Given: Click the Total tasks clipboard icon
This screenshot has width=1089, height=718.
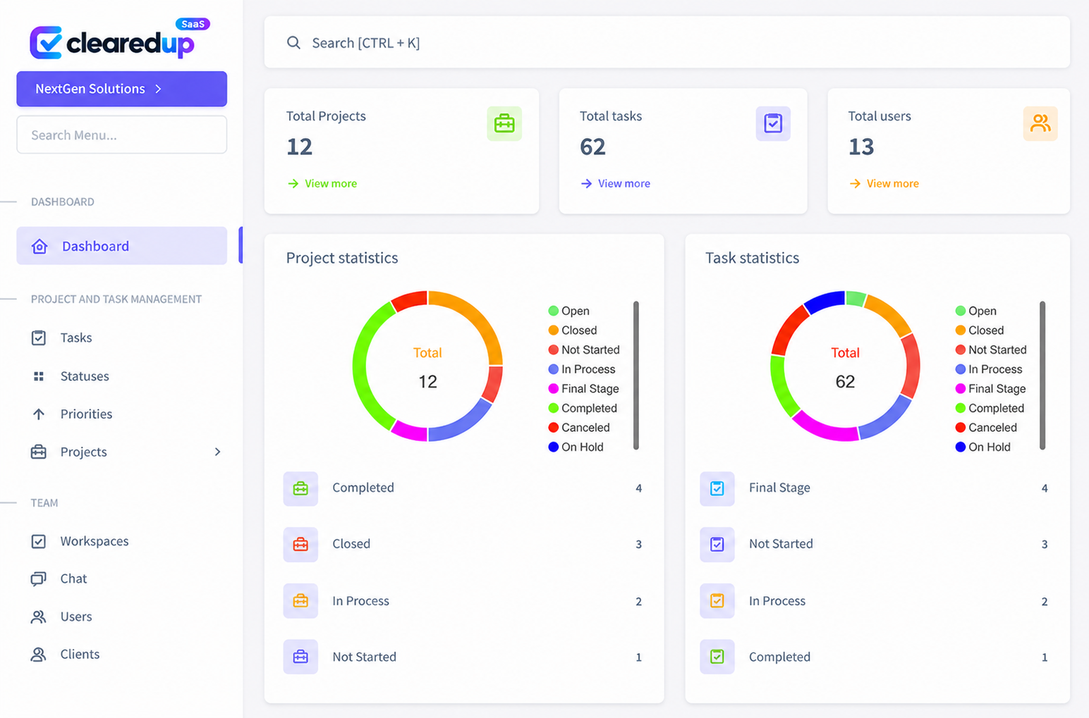Looking at the screenshot, I should [x=773, y=123].
